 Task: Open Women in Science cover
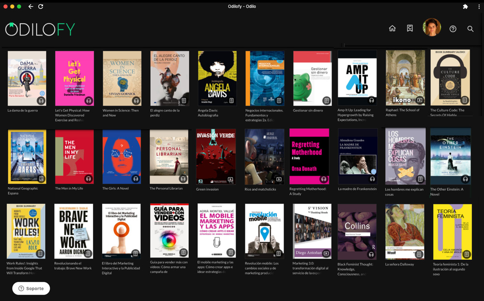(122, 78)
